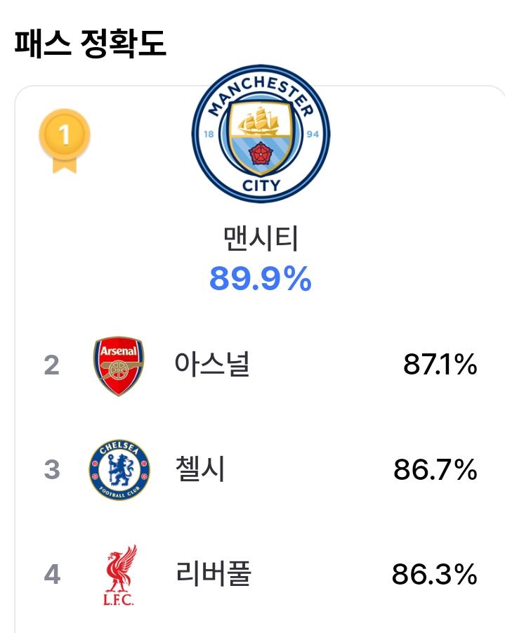Click Liverpool's 86.3% stat
Viewport: 505px width, 633px height.
pos(435,574)
